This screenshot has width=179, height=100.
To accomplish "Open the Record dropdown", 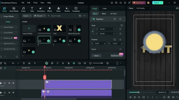I will [39, 16].
